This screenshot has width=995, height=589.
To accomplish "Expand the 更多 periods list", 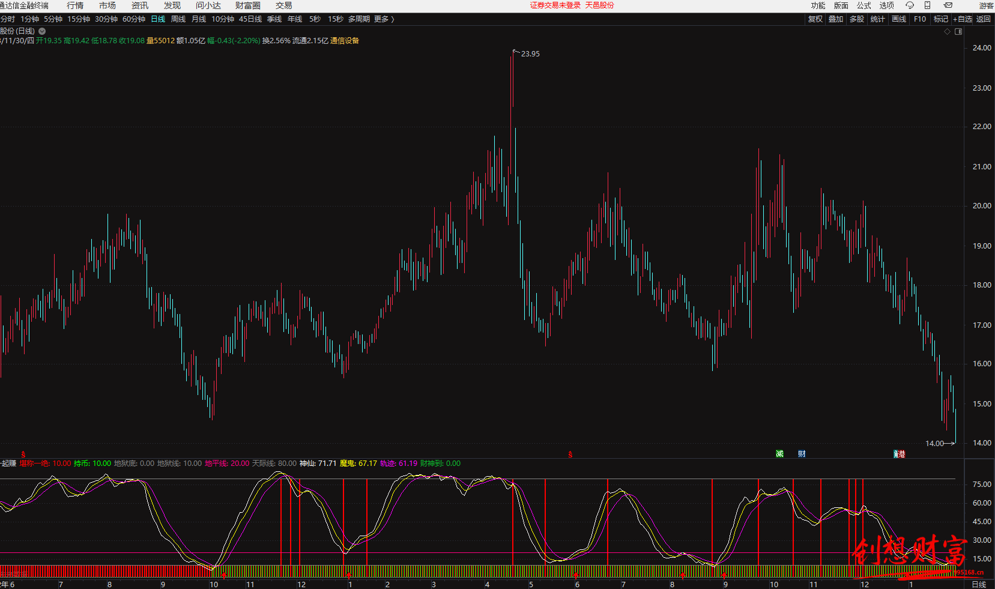I will [384, 19].
